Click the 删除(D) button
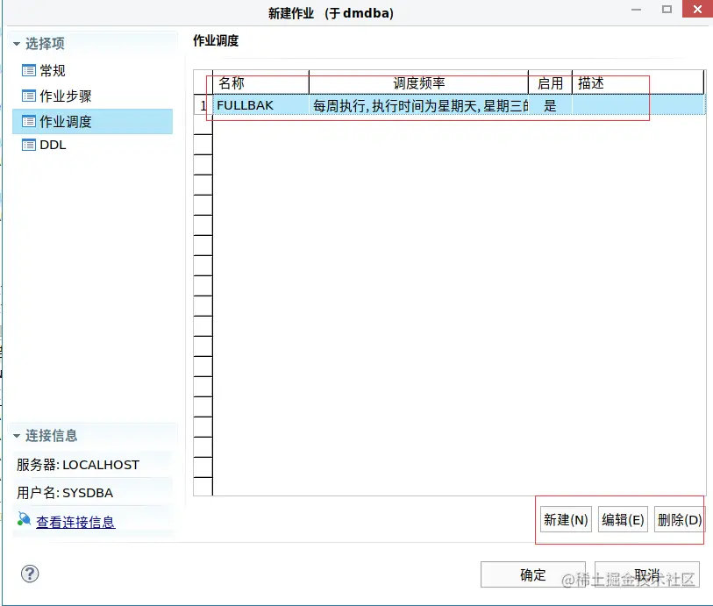 678,519
